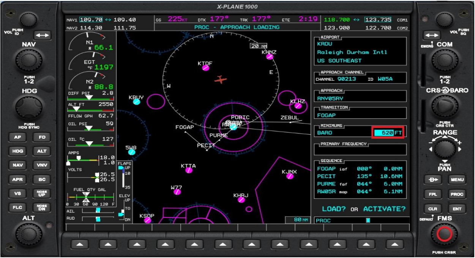Select the KTTA airport symbol on map
The height and width of the screenshot is (258, 475).
click(x=189, y=170)
